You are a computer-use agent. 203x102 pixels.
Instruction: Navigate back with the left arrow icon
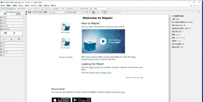53,9
